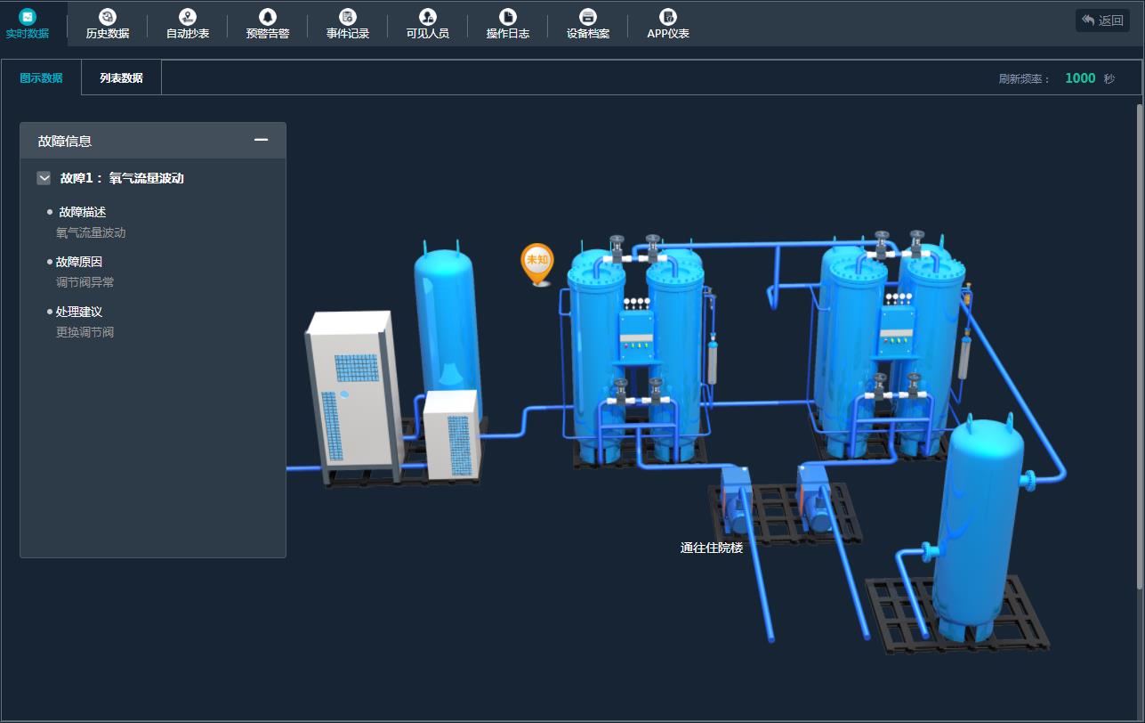Open the 可见人员 visible personnel icon
The image size is (1145, 723).
428,17
